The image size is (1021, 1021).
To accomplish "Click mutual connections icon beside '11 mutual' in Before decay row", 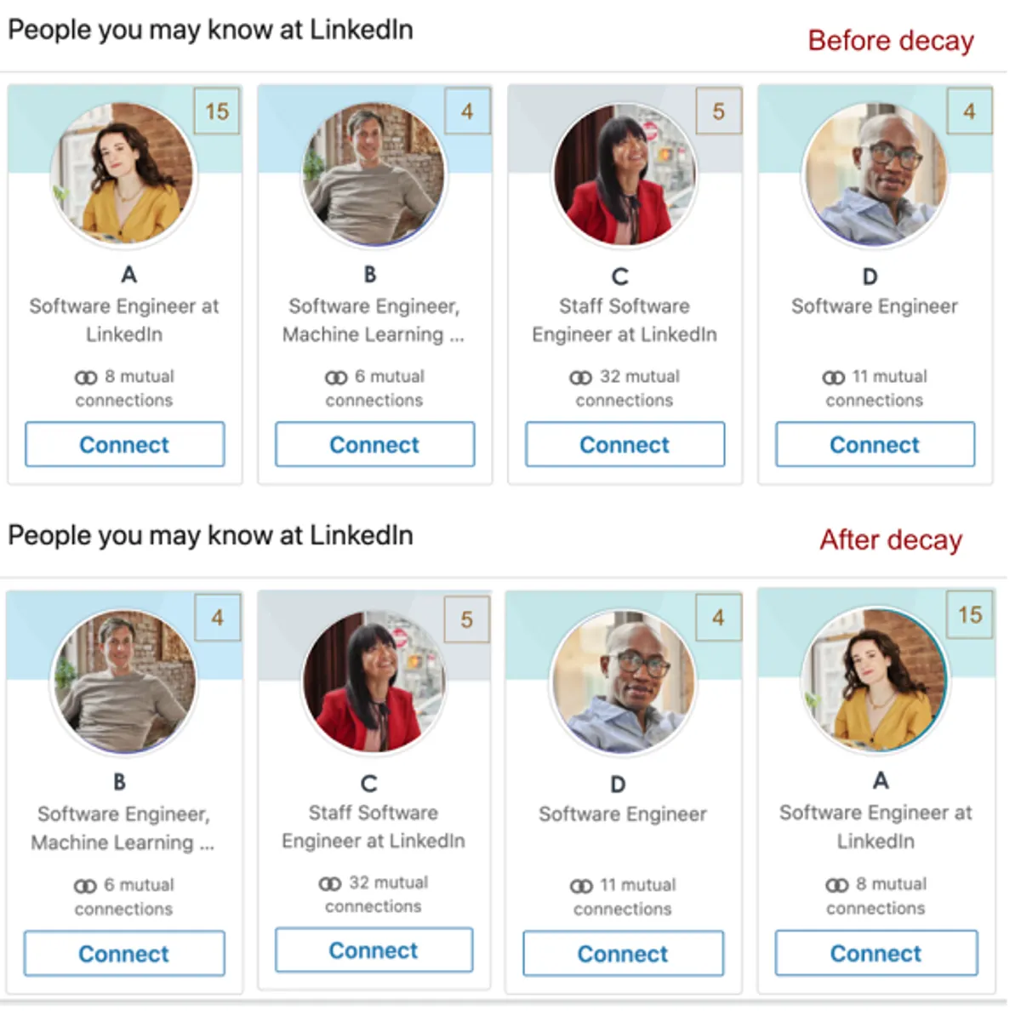I will pyautogui.click(x=834, y=377).
